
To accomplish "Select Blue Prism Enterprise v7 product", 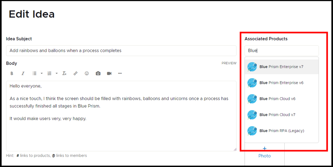I will (x=282, y=67).
